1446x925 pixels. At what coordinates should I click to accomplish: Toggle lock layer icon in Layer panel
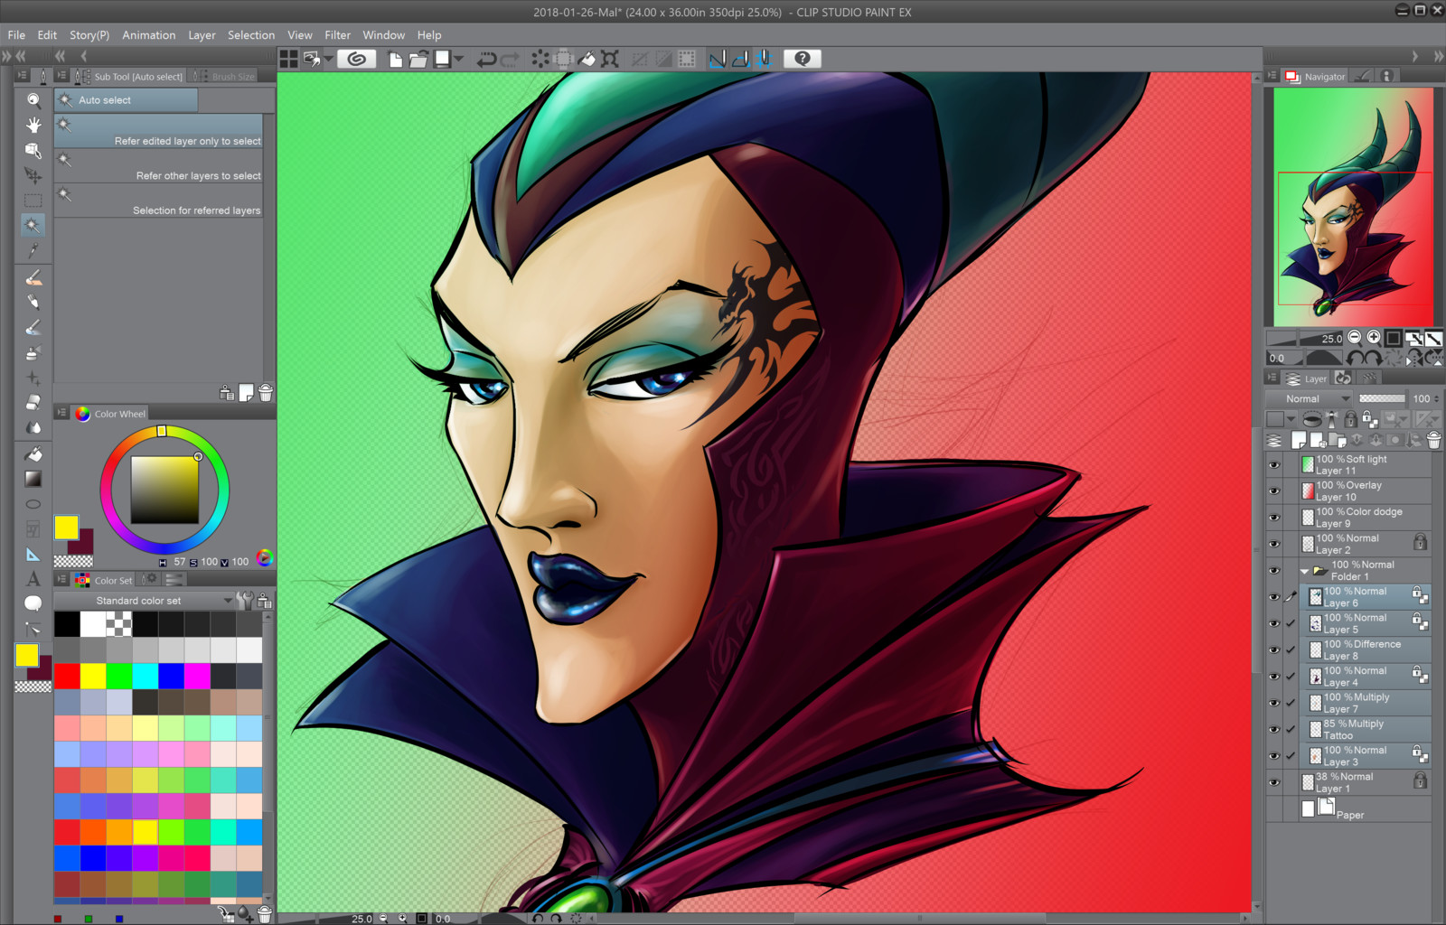point(1350,419)
